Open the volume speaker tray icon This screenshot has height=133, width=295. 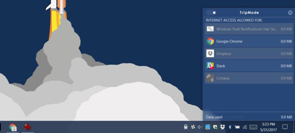click(200, 127)
